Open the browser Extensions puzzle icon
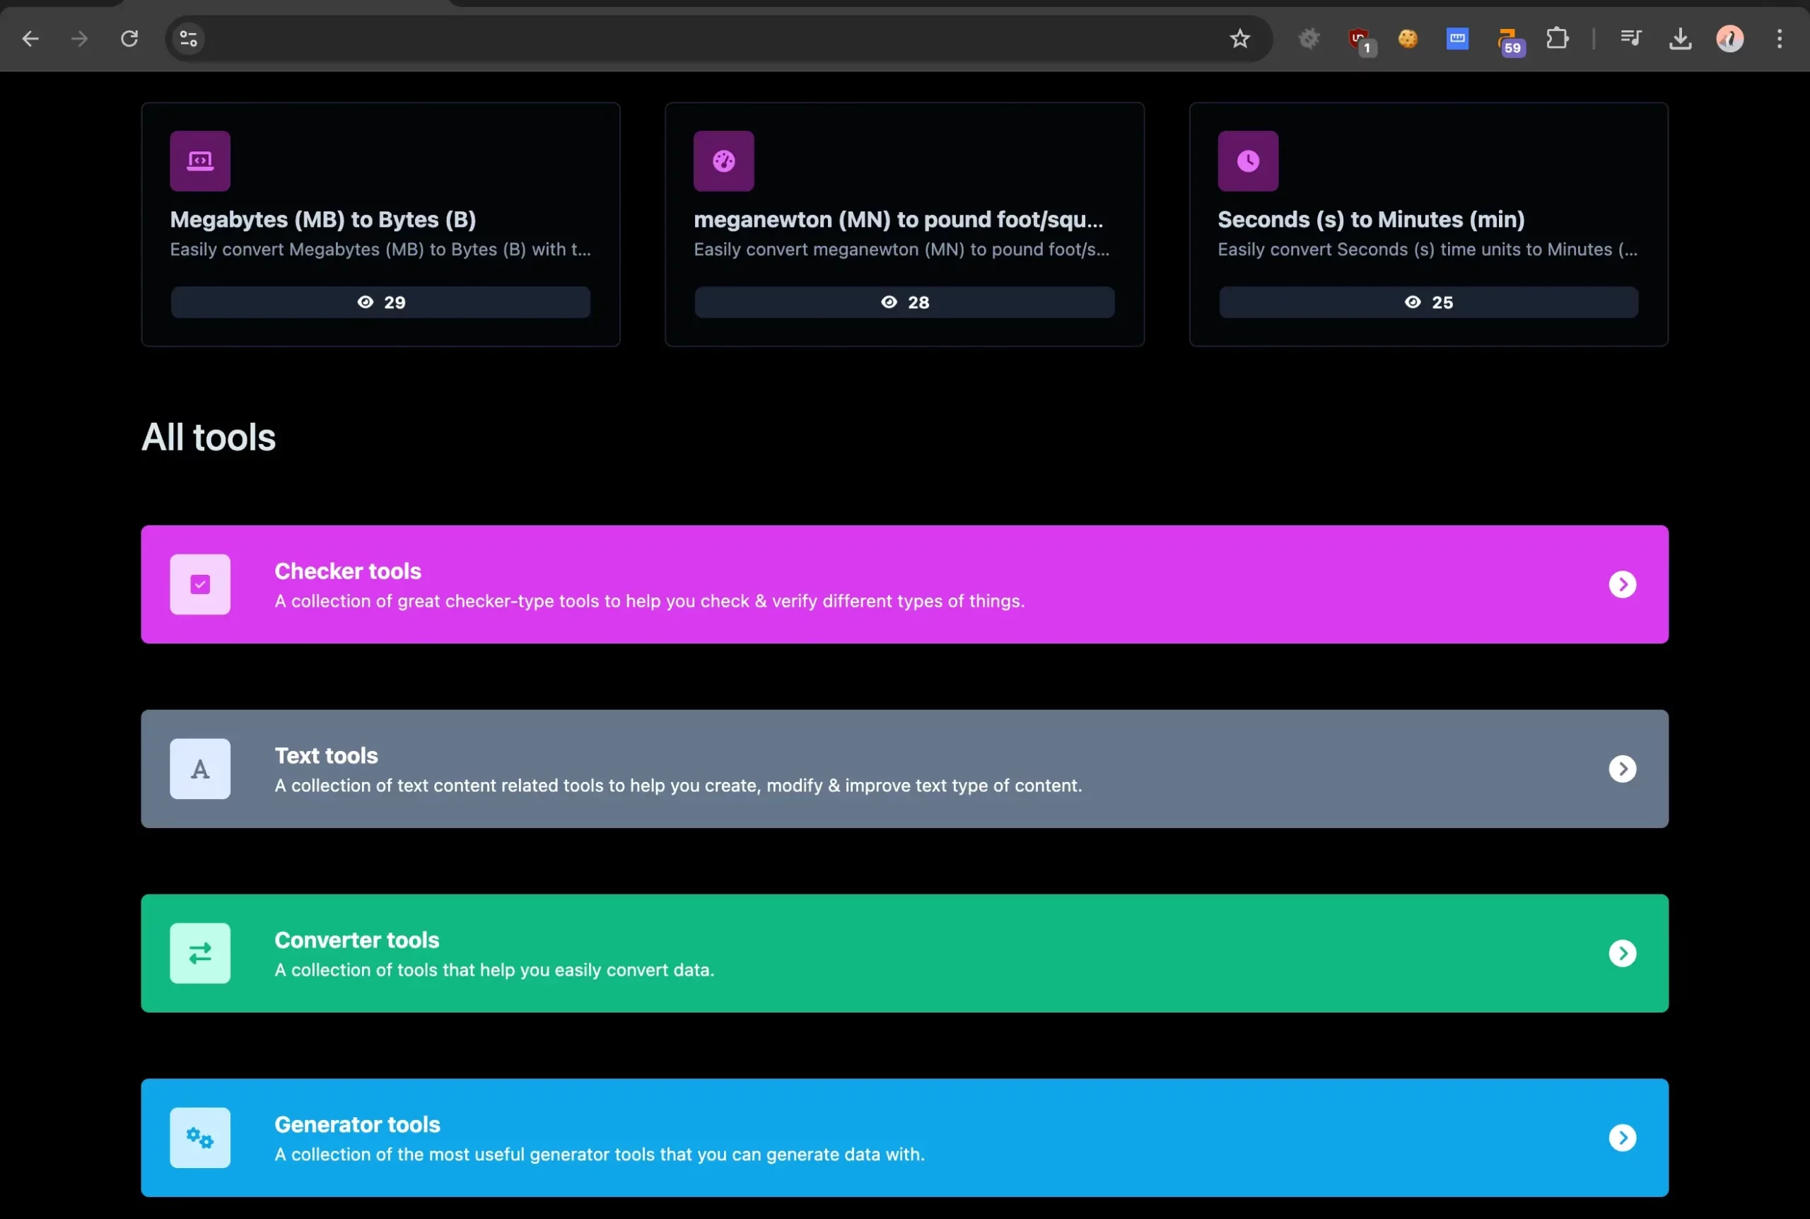 click(1558, 38)
